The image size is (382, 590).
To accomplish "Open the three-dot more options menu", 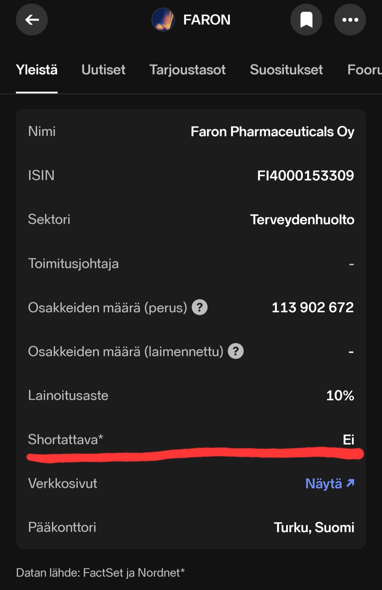I will tap(350, 20).
